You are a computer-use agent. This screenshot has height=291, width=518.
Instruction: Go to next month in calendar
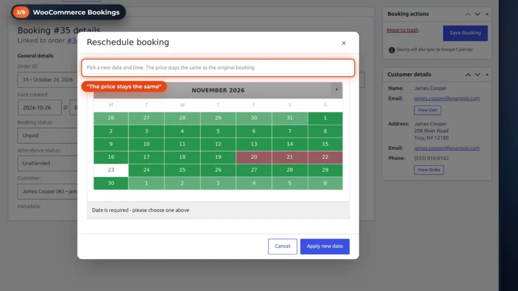click(x=336, y=90)
